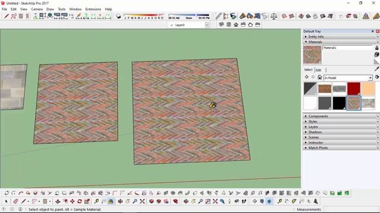Toggle Layer0 current layer checkmark
The image size is (380, 213).
point(172,25)
